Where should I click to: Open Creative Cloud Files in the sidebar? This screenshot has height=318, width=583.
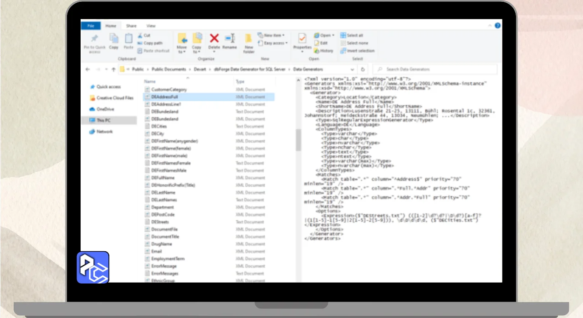(112, 98)
